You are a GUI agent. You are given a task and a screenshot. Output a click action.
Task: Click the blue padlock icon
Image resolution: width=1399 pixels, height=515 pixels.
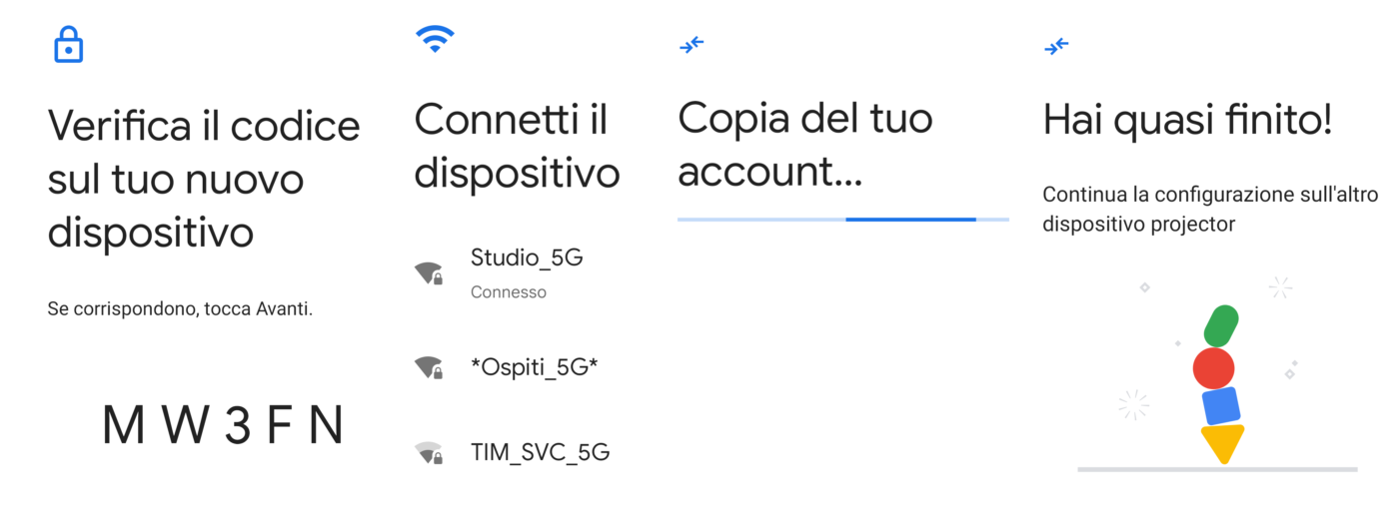[x=68, y=45]
